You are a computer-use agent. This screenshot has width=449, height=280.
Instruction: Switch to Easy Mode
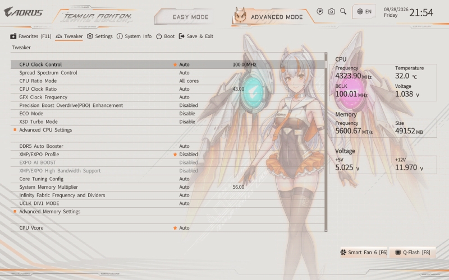[x=190, y=17]
